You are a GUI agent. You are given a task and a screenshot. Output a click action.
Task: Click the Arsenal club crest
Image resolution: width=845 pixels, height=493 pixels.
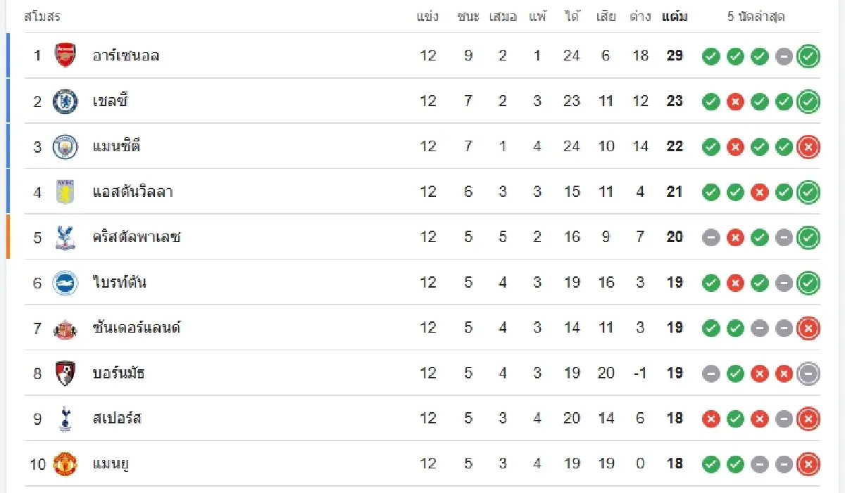65,56
